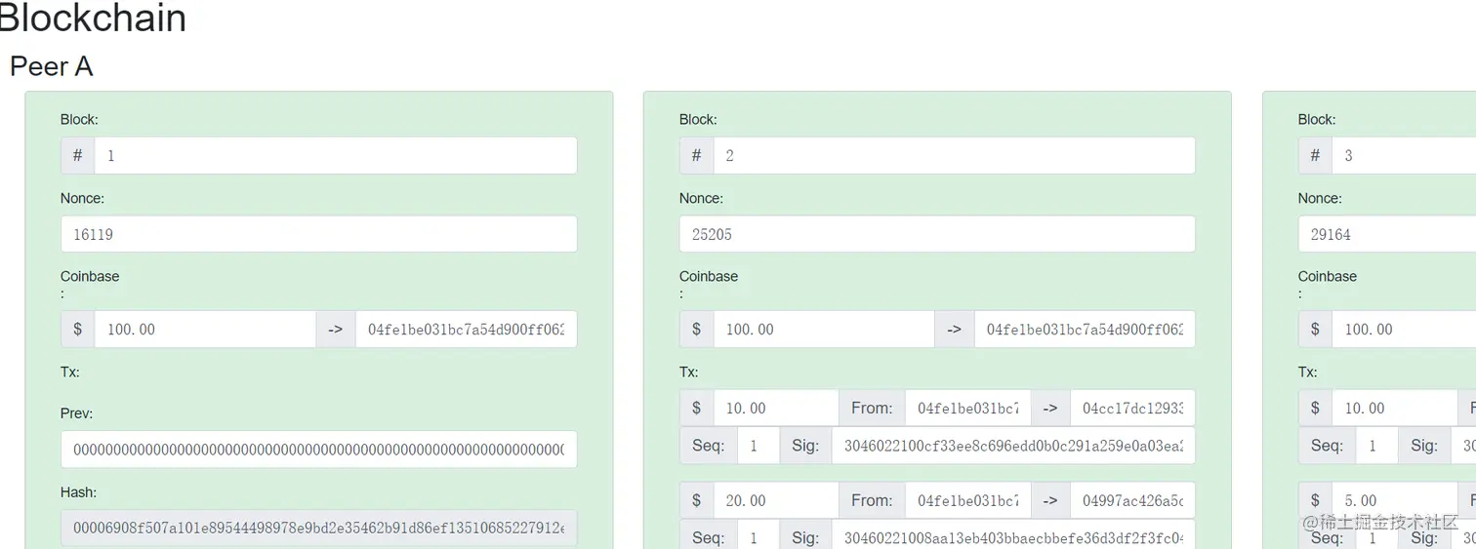Viewport: 1476px width, 549px height.
Task: Select Block 2 coinbase recipient address field
Action: pyautogui.click(x=1085, y=329)
